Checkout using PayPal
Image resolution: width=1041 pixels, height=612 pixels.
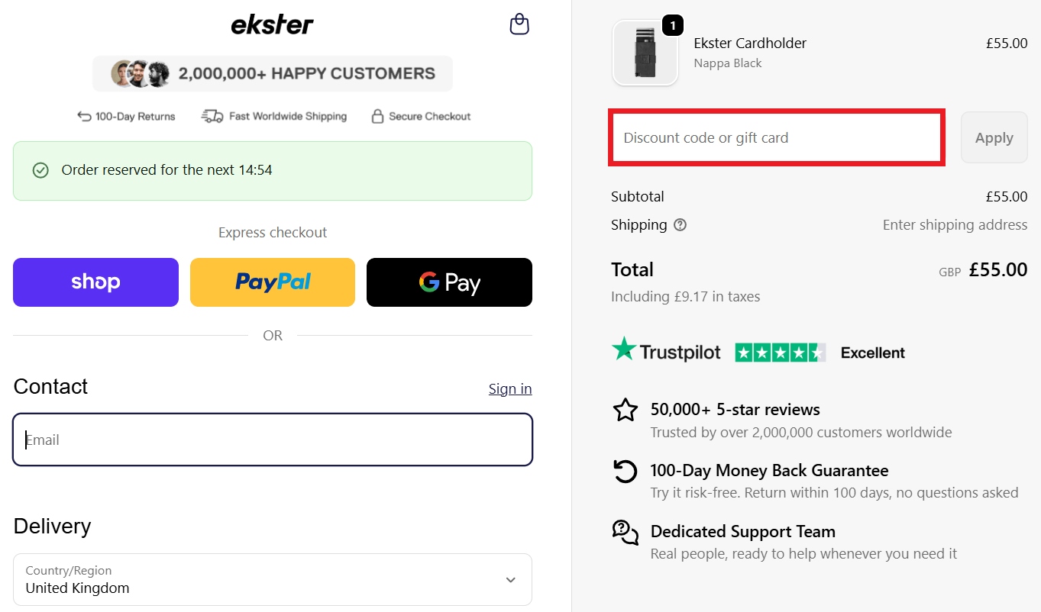pyautogui.click(x=272, y=282)
